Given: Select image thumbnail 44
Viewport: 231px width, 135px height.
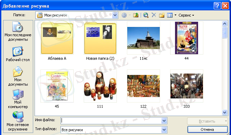Looking at the screenshot, I should point(186,38).
